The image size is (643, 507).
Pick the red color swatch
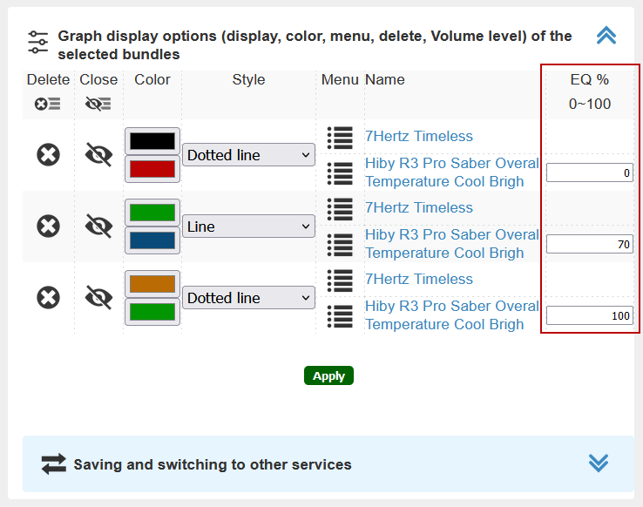click(x=152, y=169)
